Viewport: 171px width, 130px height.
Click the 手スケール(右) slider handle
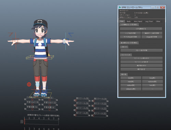76,106
